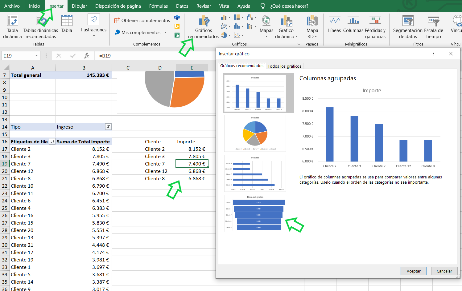Insert a pie or doughnut chart
Screen dimensions: 462x291
[226, 35]
